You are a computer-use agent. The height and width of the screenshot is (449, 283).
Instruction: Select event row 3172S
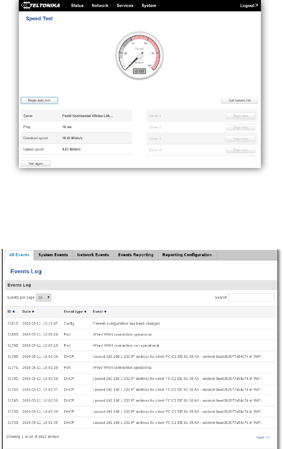coord(141,423)
